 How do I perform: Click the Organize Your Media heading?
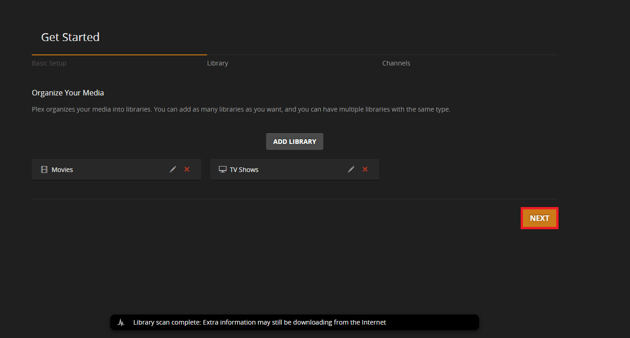point(68,93)
